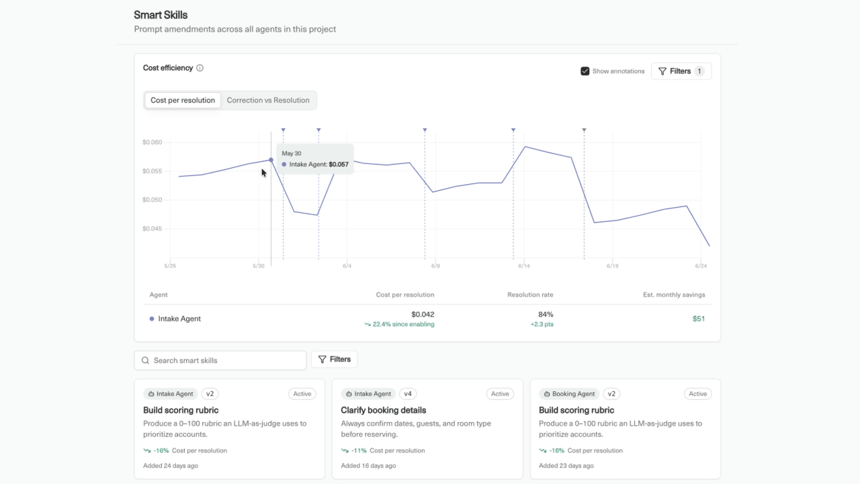
Task: Open chart Filters showing count 1
Action: (681, 71)
